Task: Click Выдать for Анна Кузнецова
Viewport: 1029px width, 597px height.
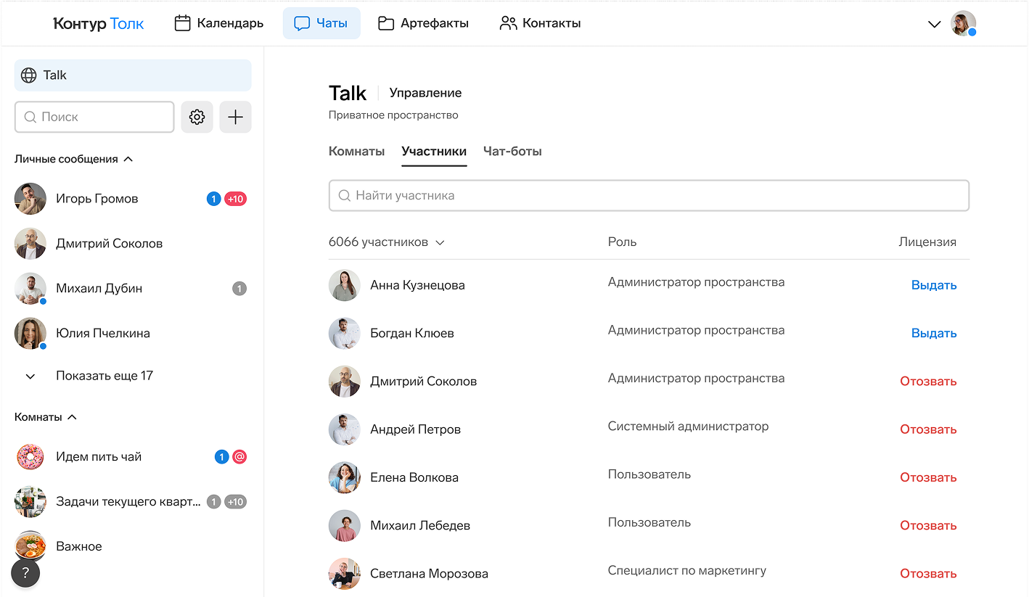Action: click(933, 285)
